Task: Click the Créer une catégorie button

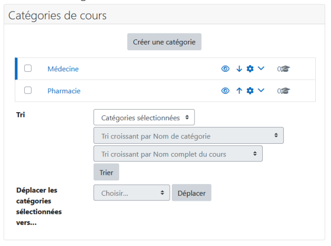Action: coord(164,42)
